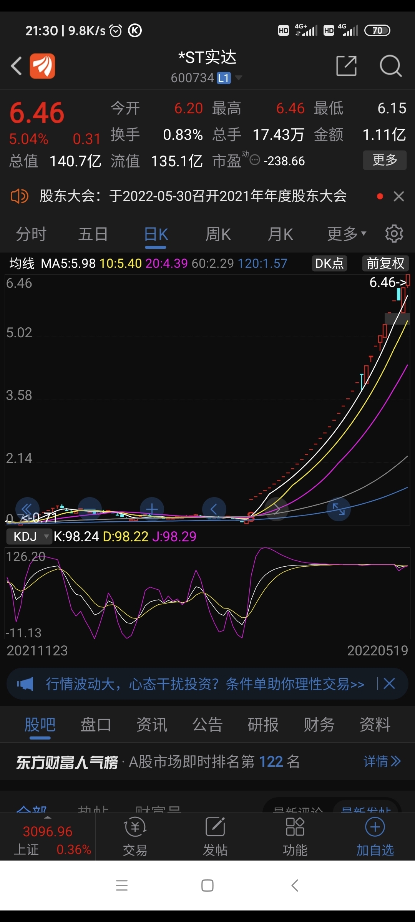This screenshot has height=922, width=415.
Task: Open the 条件单 conditional order promo link
Action: (x=205, y=684)
